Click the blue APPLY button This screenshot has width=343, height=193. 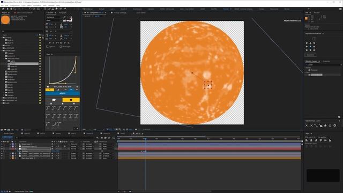tap(62, 93)
